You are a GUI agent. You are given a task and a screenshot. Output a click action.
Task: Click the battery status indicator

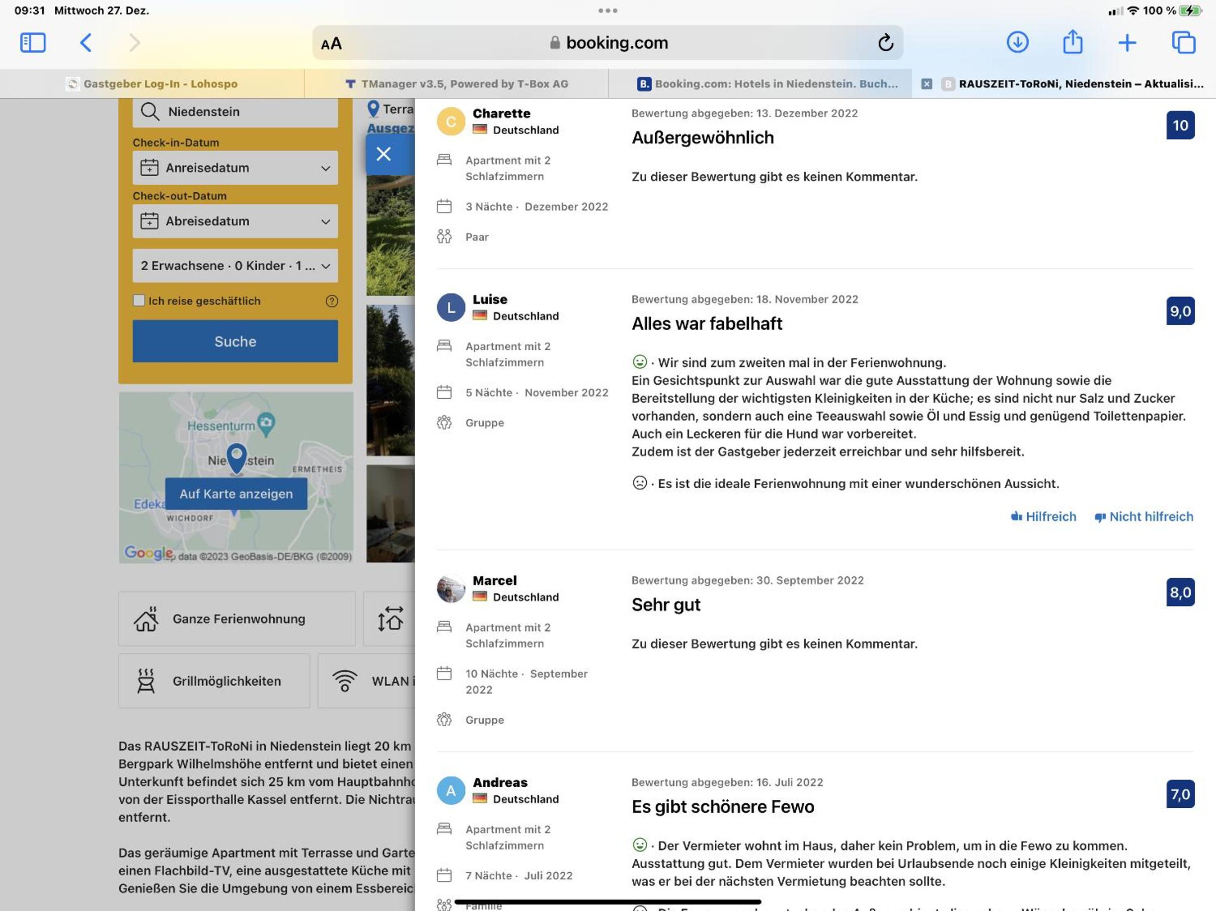[1190, 10]
